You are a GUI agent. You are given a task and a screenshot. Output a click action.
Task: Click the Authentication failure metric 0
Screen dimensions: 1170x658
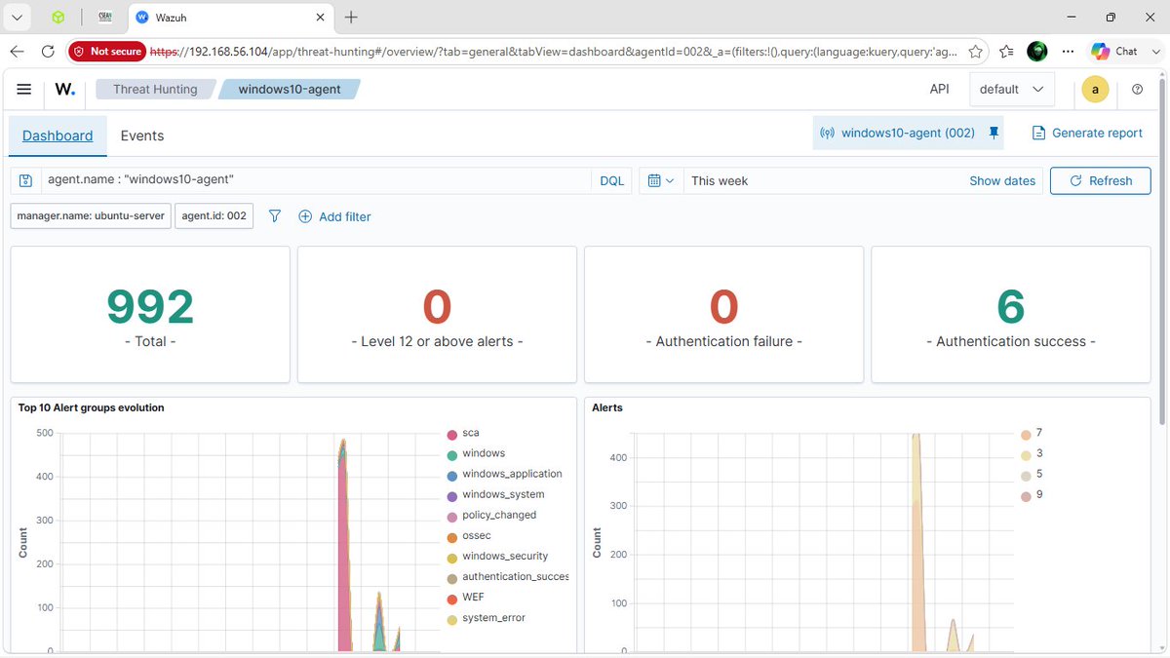[x=723, y=307]
